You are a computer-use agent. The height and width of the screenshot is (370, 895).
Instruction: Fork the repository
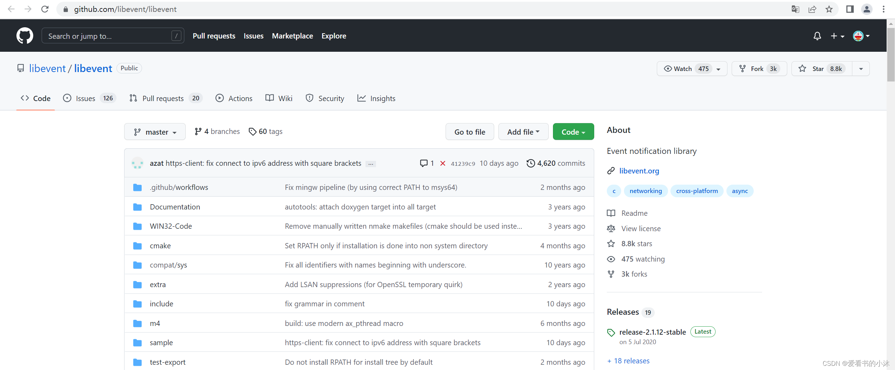(759, 69)
